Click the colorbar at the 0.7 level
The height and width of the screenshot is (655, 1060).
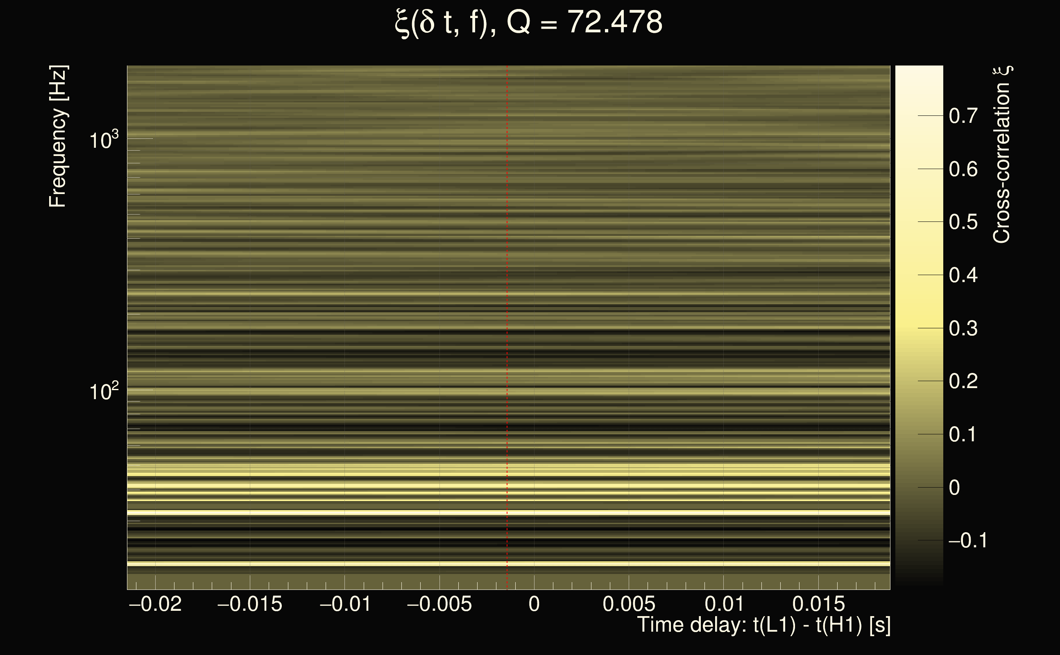(919, 116)
